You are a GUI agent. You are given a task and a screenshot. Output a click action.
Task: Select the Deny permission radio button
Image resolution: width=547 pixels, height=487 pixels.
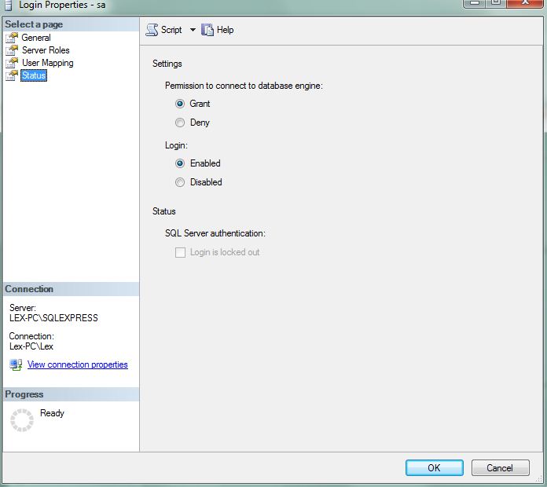(x=180, y=123)
